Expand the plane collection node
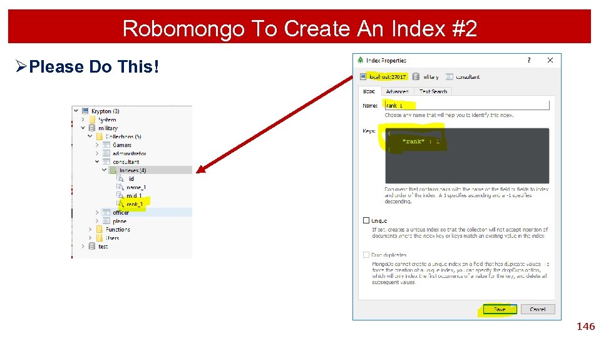 97,221
